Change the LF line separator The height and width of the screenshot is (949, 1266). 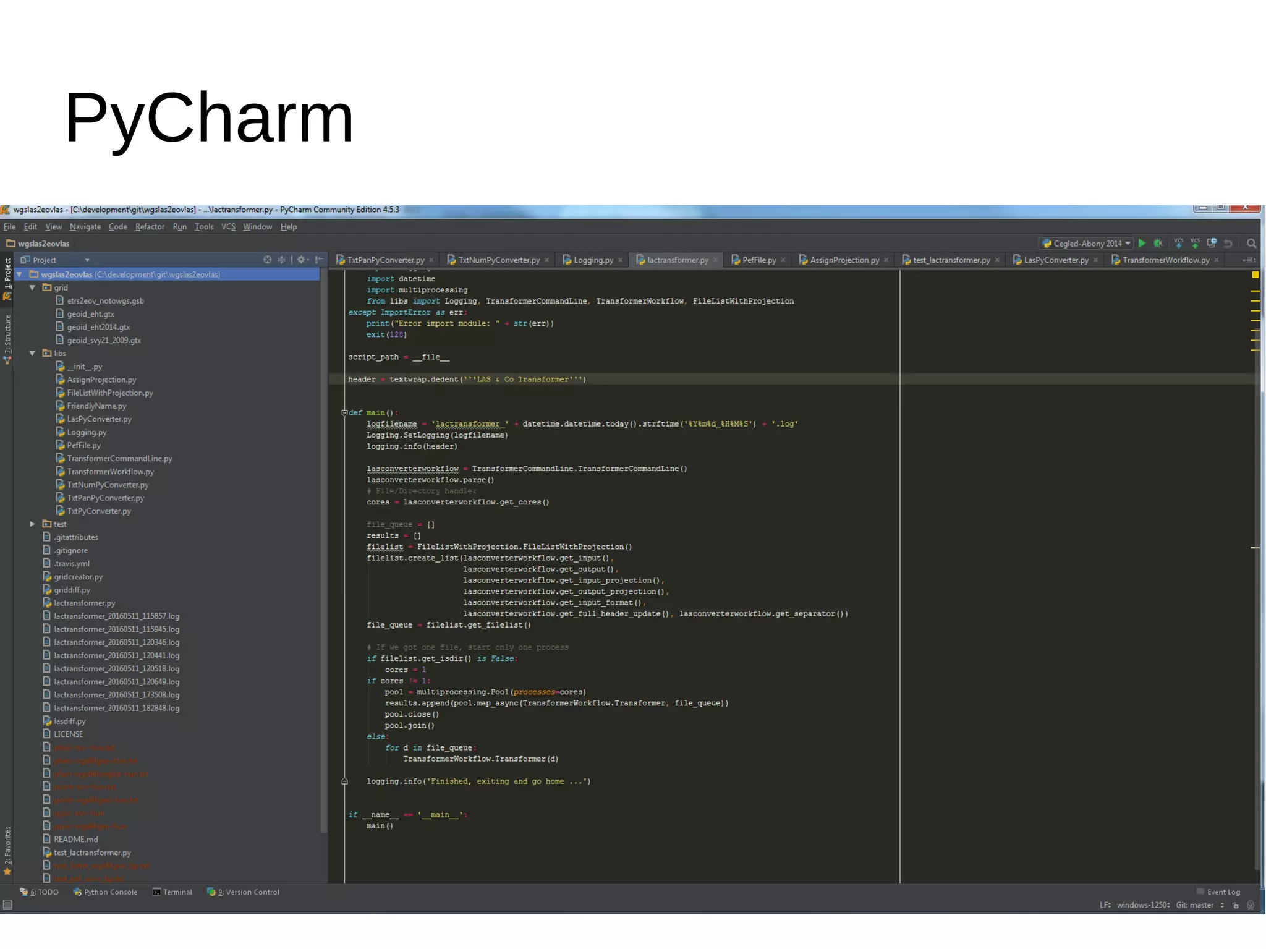pyautogui.click(x=1105, y=906)
